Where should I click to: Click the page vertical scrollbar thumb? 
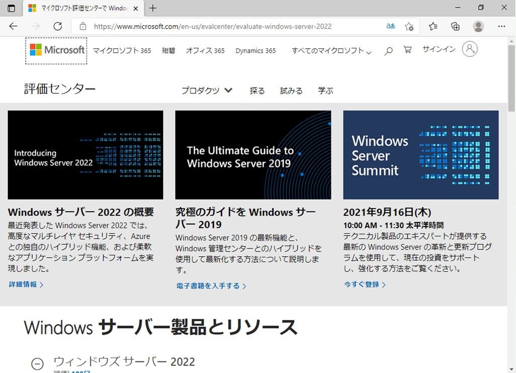pyautogui.click(x=511, y=79)
